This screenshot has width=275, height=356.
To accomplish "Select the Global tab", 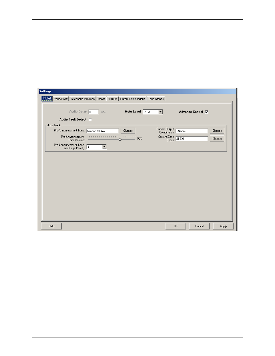I will (47, 99).
